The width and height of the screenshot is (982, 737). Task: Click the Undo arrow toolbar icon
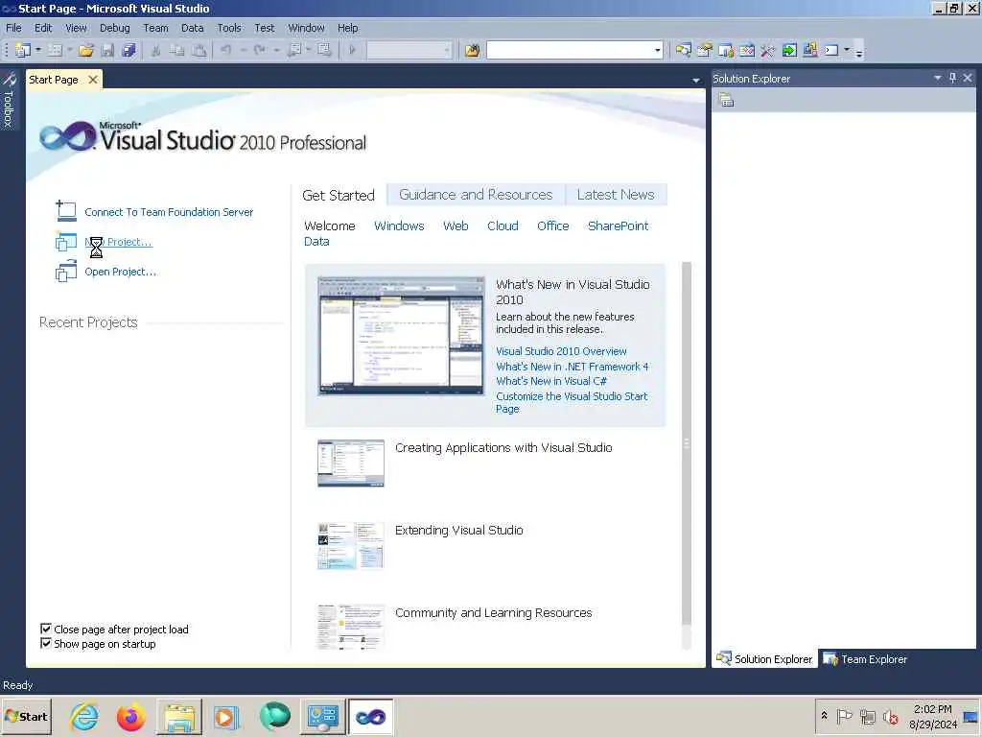[x=226, y=50]
